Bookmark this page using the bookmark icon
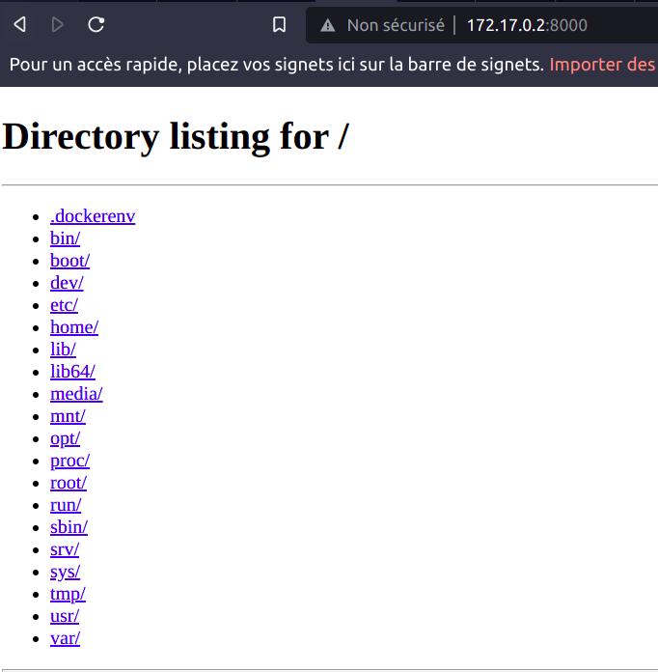 pyautogui.click(x=279, y=25)
